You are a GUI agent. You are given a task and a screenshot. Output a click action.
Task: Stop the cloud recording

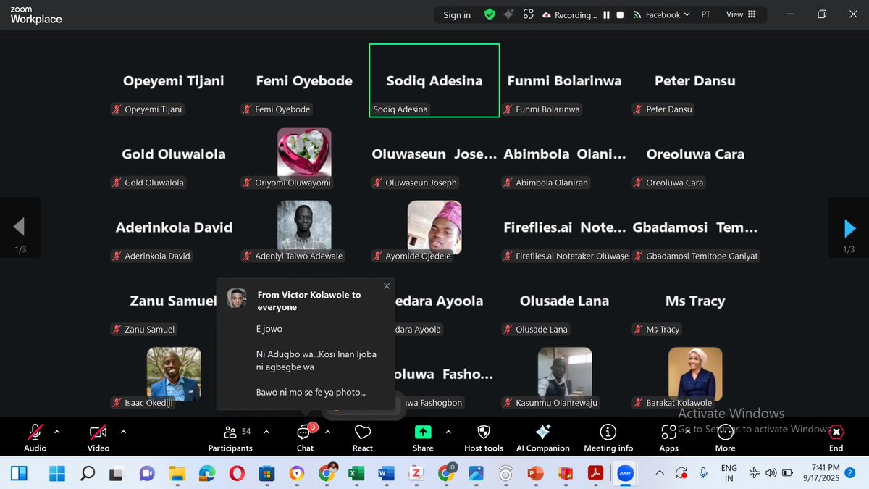click(620, 14)
